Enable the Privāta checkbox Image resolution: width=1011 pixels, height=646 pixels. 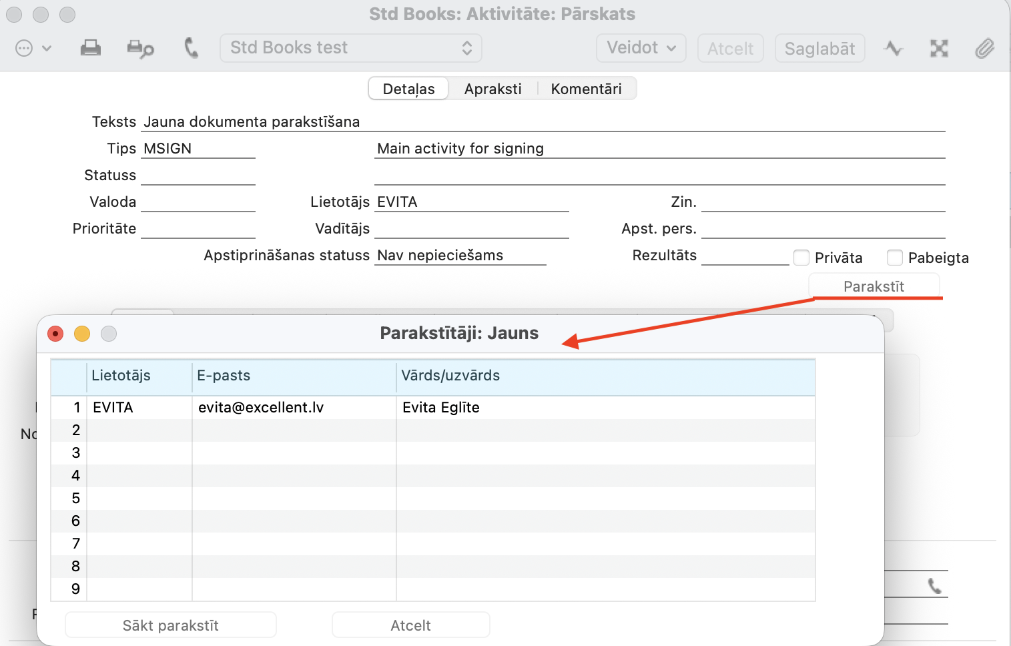(x=801, y=258)
